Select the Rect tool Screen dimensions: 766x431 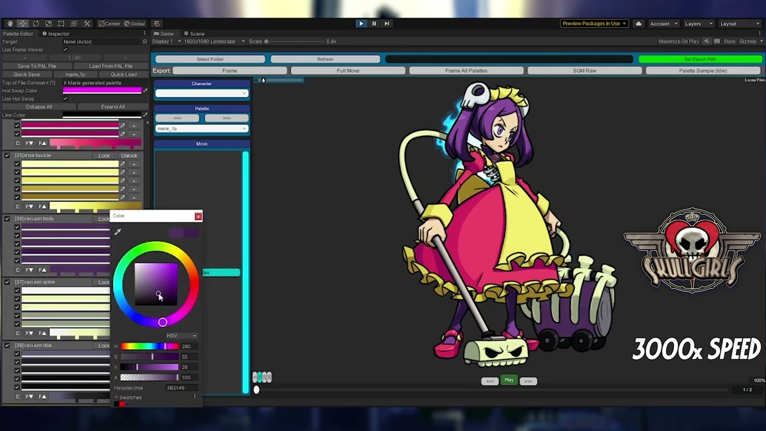pyautogui.click(x=61, y=23)
